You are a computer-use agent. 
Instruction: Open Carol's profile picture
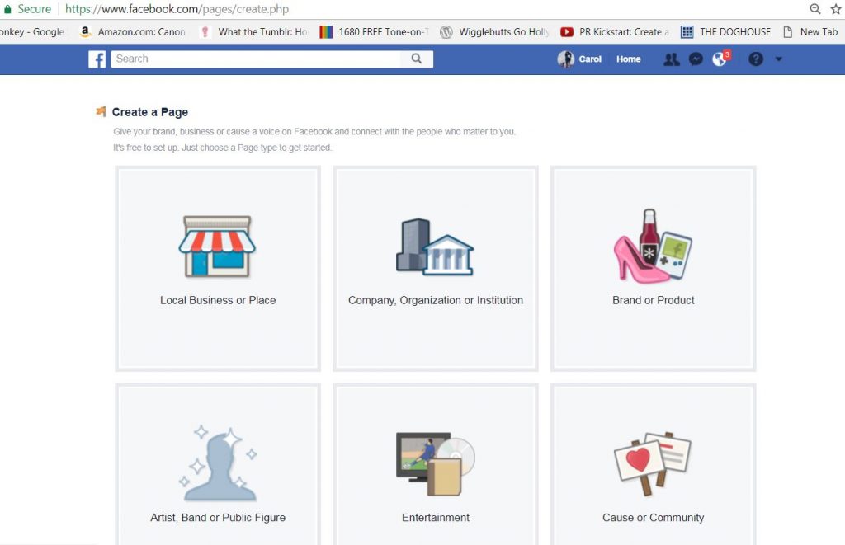566,59
